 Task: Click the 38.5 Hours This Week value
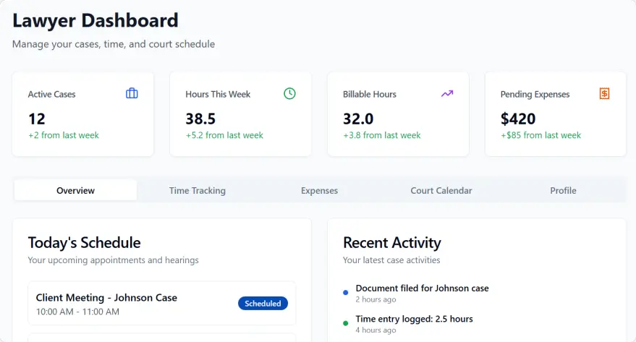200,119
